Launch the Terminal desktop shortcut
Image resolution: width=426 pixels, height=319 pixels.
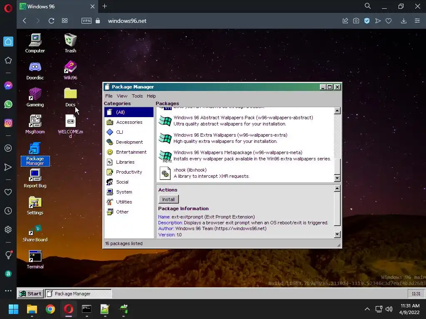point(35,260)
